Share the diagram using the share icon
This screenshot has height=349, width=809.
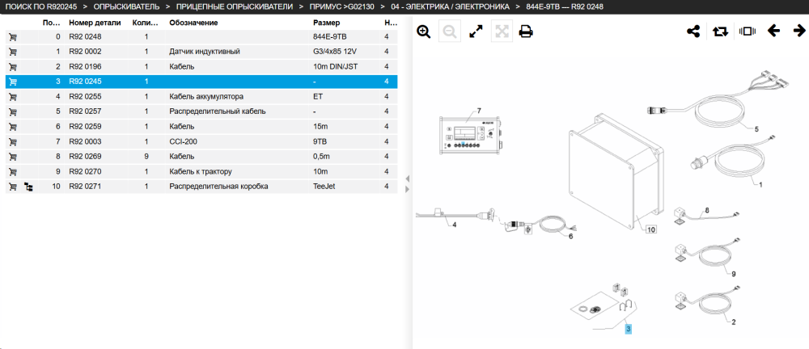pyautogui.click(x=693, y=32)
